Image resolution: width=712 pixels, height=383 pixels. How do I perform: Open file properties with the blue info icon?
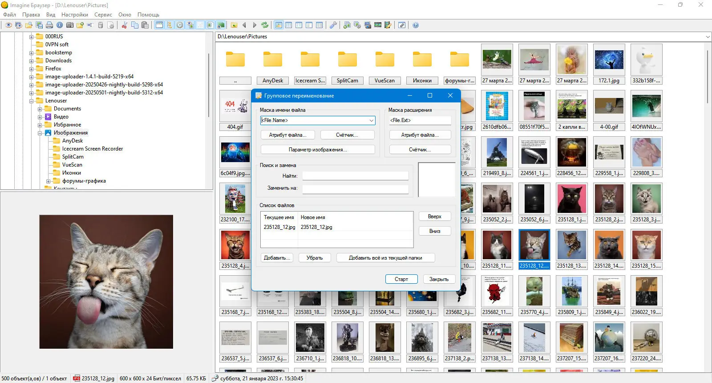coord(60,25)
